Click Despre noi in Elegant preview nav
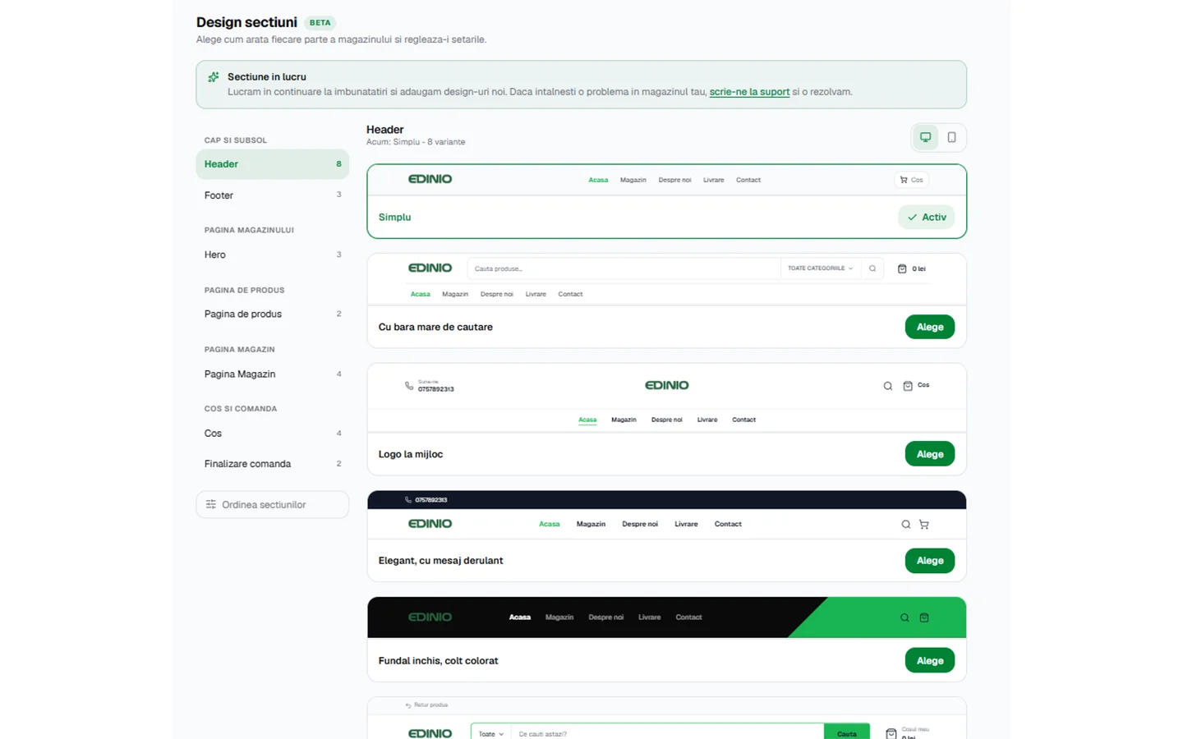Viewport: 1183px width, 739px height. coord(640,524)
